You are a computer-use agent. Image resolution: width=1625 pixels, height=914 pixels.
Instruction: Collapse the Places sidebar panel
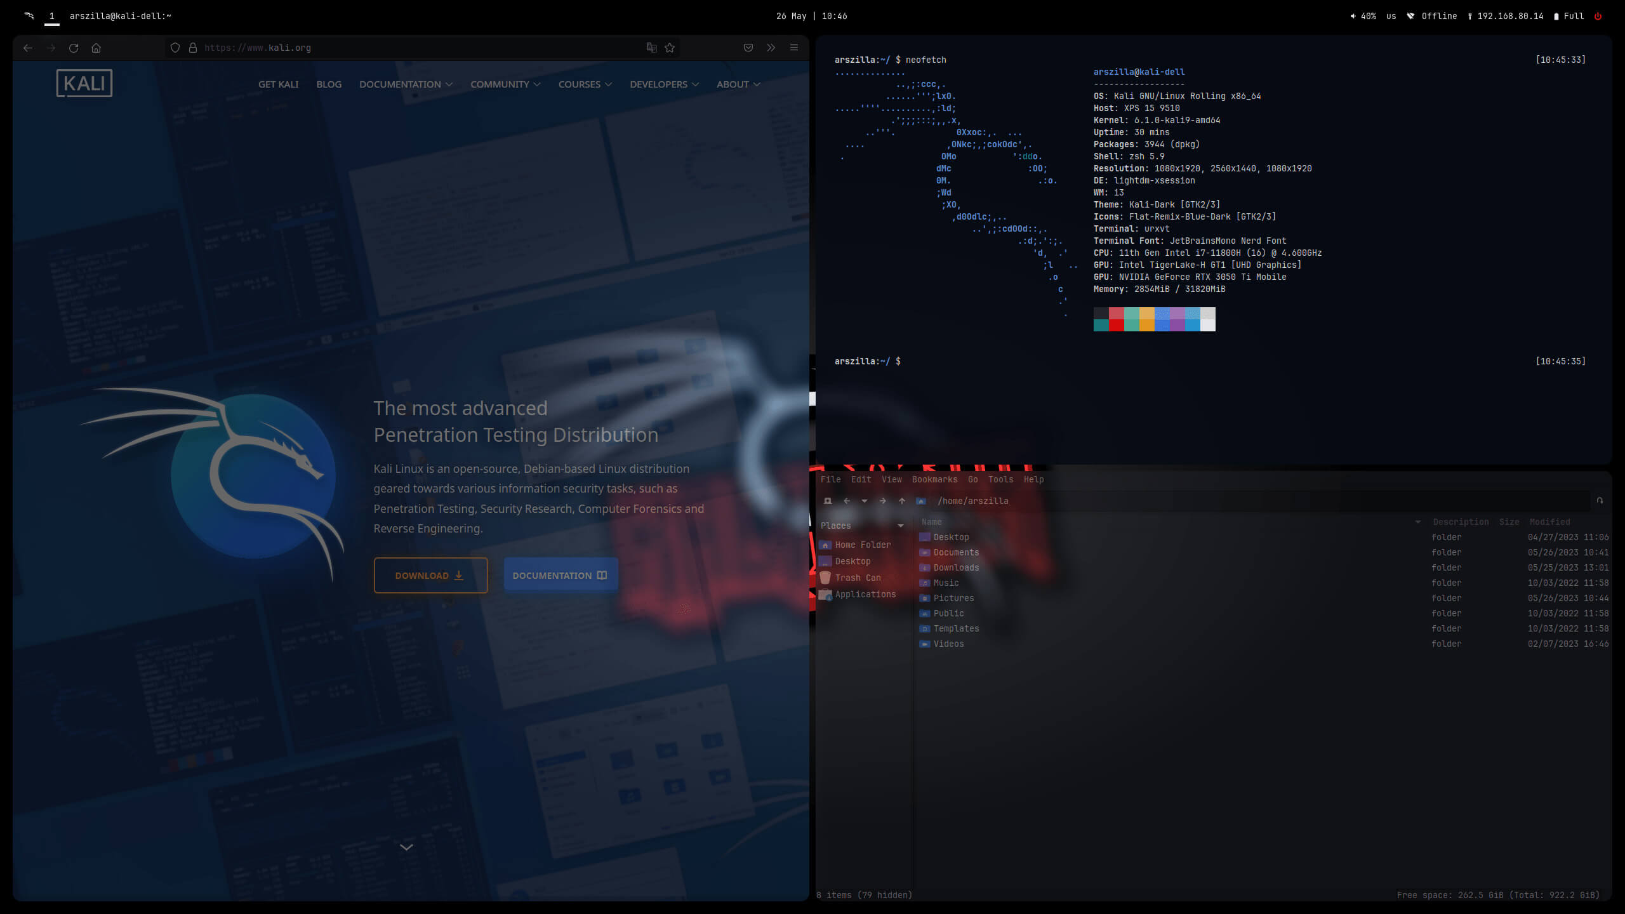901,526
